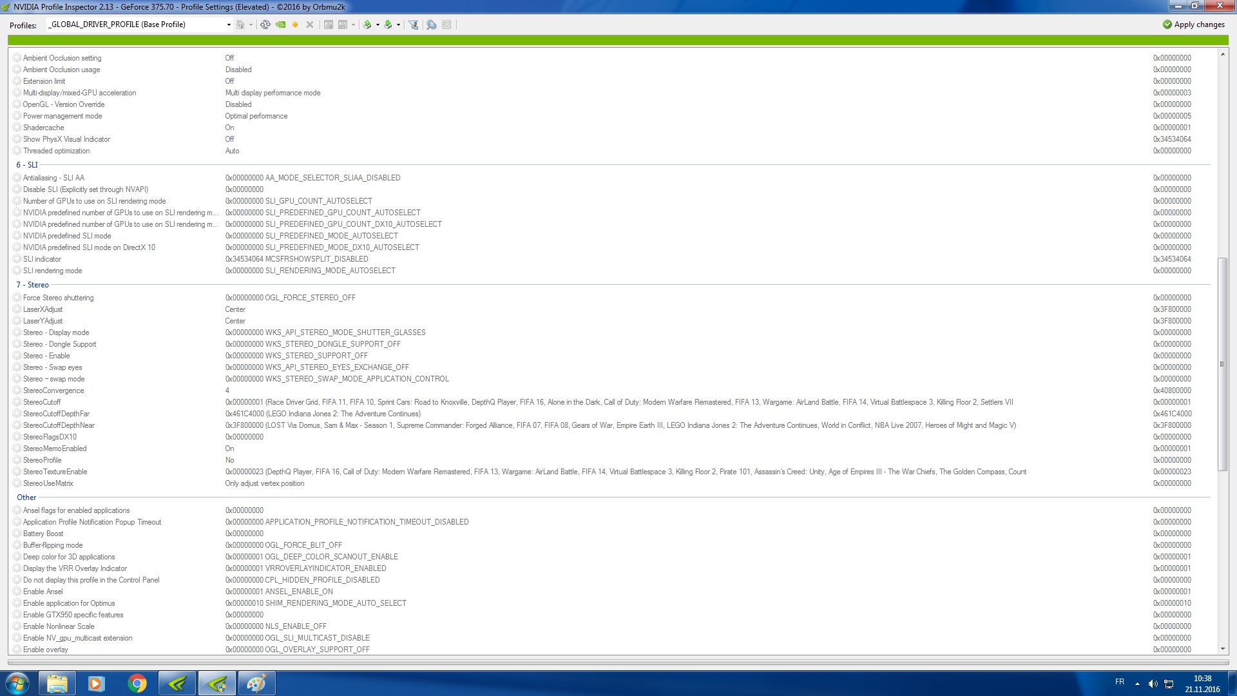Open Windows Explorer from the taskbar
This screenshot has height=696, width=1237.
click(57, 683)
